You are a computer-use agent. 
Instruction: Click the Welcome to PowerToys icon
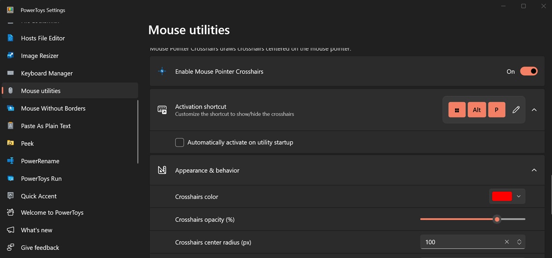[x=11, y=212]
